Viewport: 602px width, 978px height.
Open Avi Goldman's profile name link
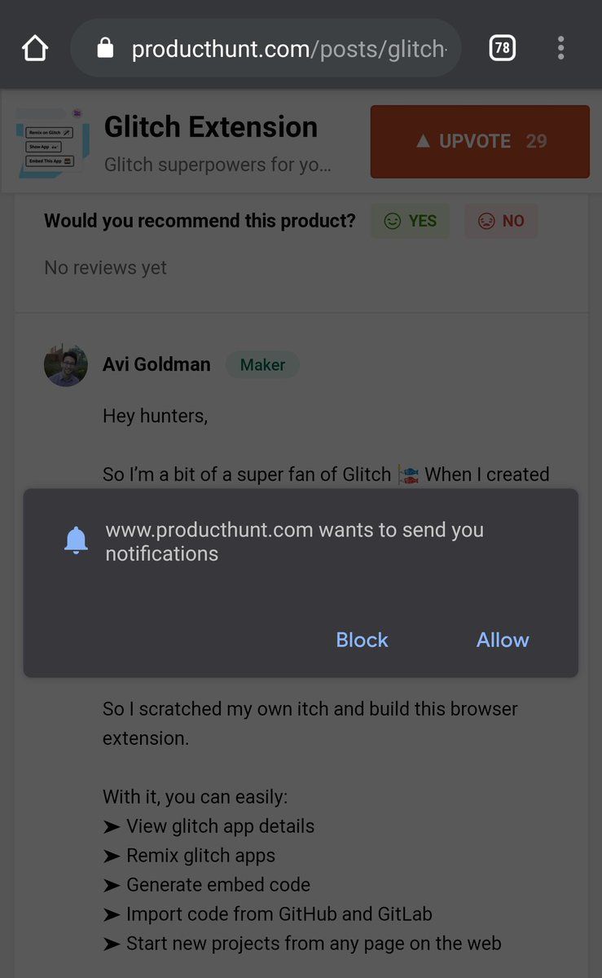pos(156,364)
